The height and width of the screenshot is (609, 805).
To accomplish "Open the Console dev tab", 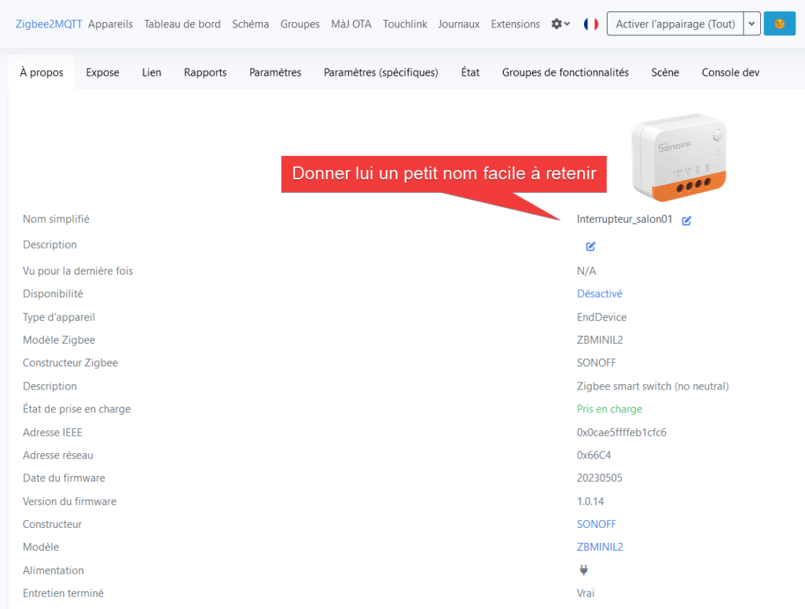I will coord(730,72).
